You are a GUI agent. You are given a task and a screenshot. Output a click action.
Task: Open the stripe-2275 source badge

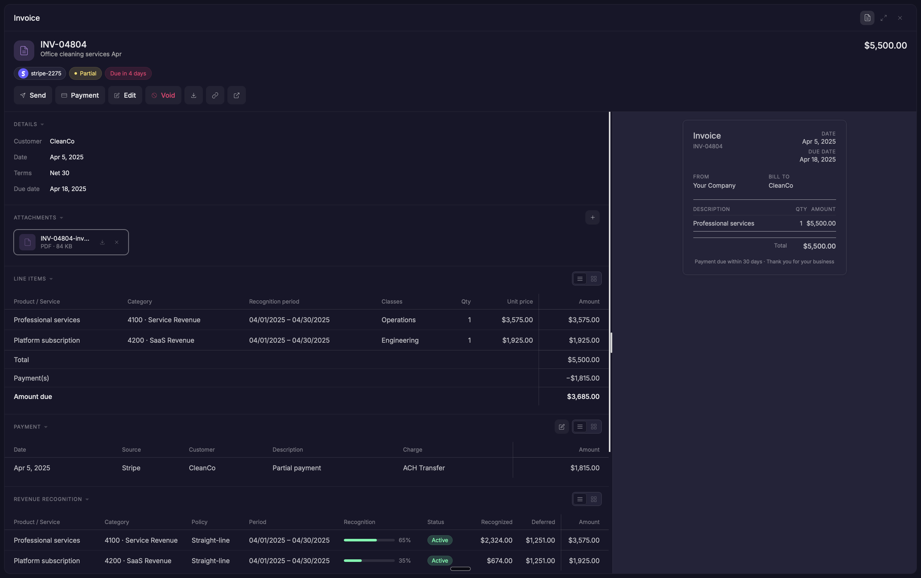(x=40, y=73)
